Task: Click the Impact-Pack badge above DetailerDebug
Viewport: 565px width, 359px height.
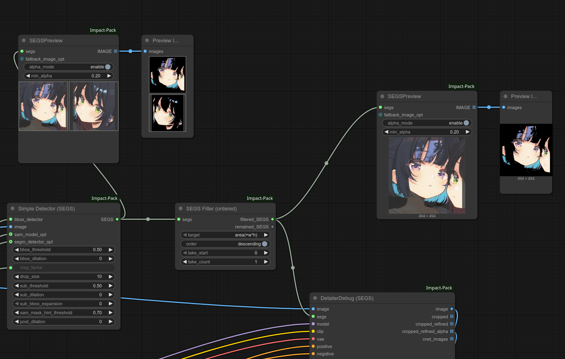Action: tap(439, 288)
